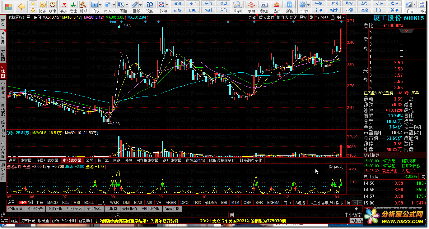
Task: Click the colorful home grid icon
Action: pyautogui.click(x=9, y=6)
